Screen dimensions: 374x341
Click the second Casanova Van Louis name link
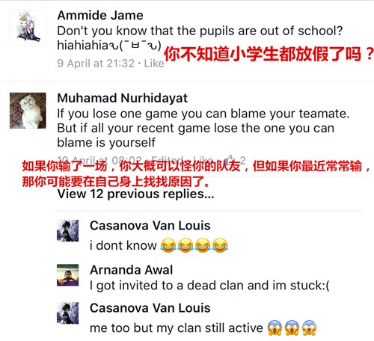[x=150, y=308]
